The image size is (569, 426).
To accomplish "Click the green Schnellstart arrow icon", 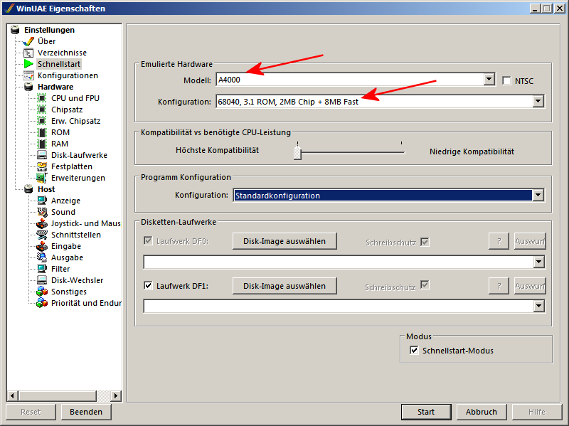I will [28, 64].
